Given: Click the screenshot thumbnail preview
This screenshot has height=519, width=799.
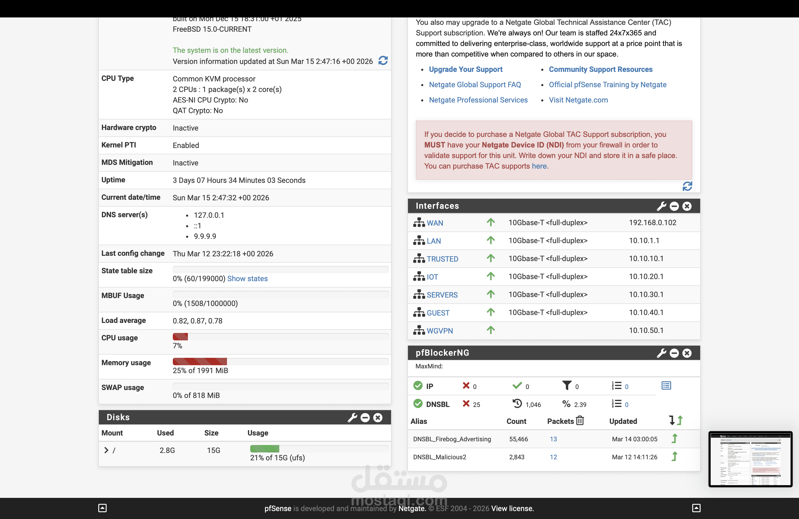Looking at the screenshot, I should point(750,459).
